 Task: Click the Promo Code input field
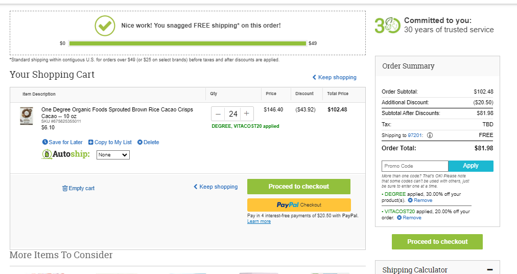coord(415,166)
